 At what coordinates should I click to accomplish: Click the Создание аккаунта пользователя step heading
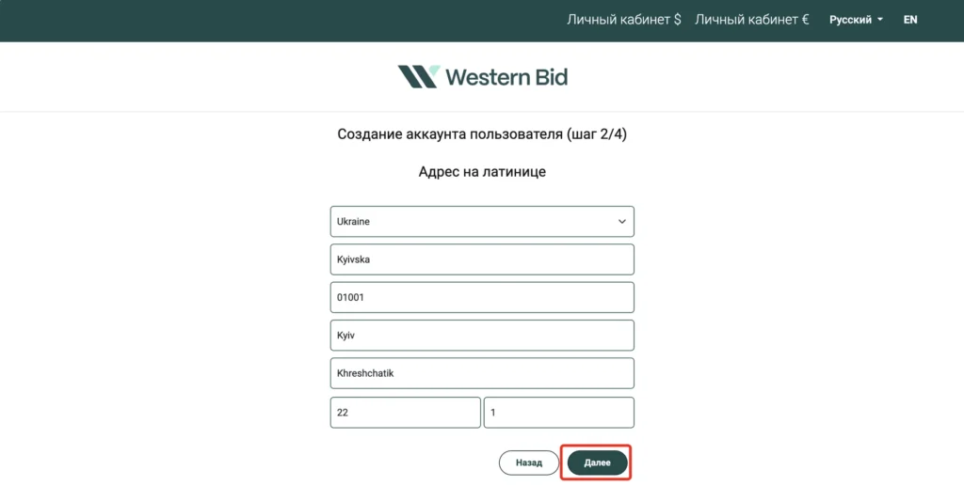[482, 134]
